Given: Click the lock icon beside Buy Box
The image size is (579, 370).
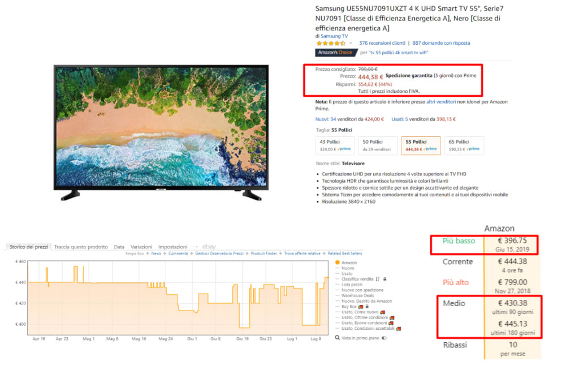Looking at the screenshot, I should click(x=367, y=307).
